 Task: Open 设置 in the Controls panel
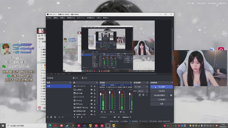point(162,104)
